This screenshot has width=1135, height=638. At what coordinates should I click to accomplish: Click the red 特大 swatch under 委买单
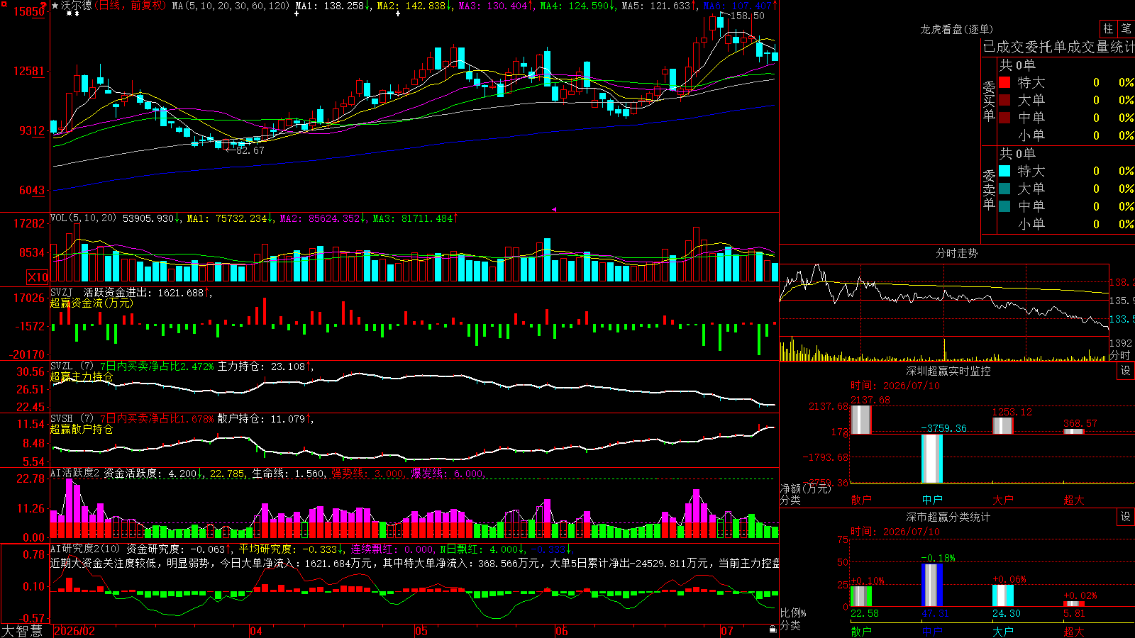coord(1004,82)
